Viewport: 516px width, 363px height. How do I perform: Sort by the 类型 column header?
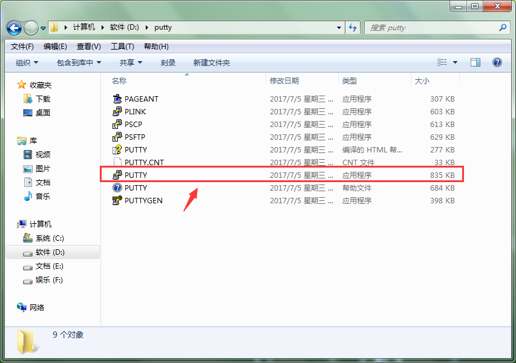(x=349, y=80)
